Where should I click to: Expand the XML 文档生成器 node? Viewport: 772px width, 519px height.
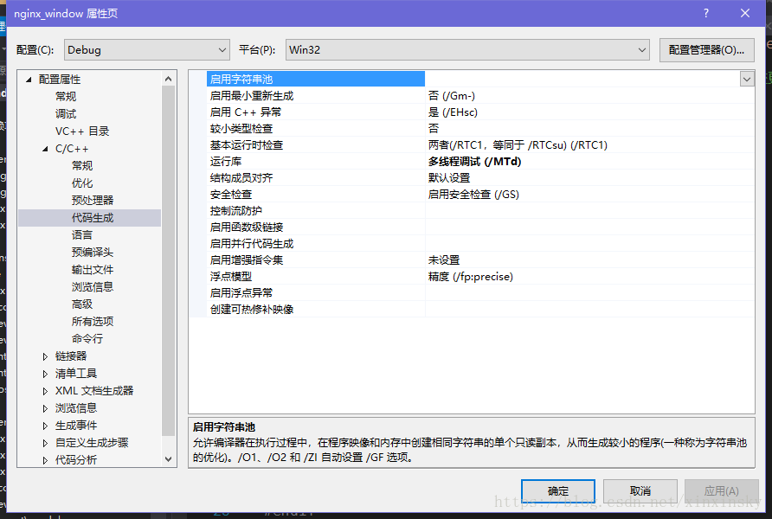click(x=45, y=391)
